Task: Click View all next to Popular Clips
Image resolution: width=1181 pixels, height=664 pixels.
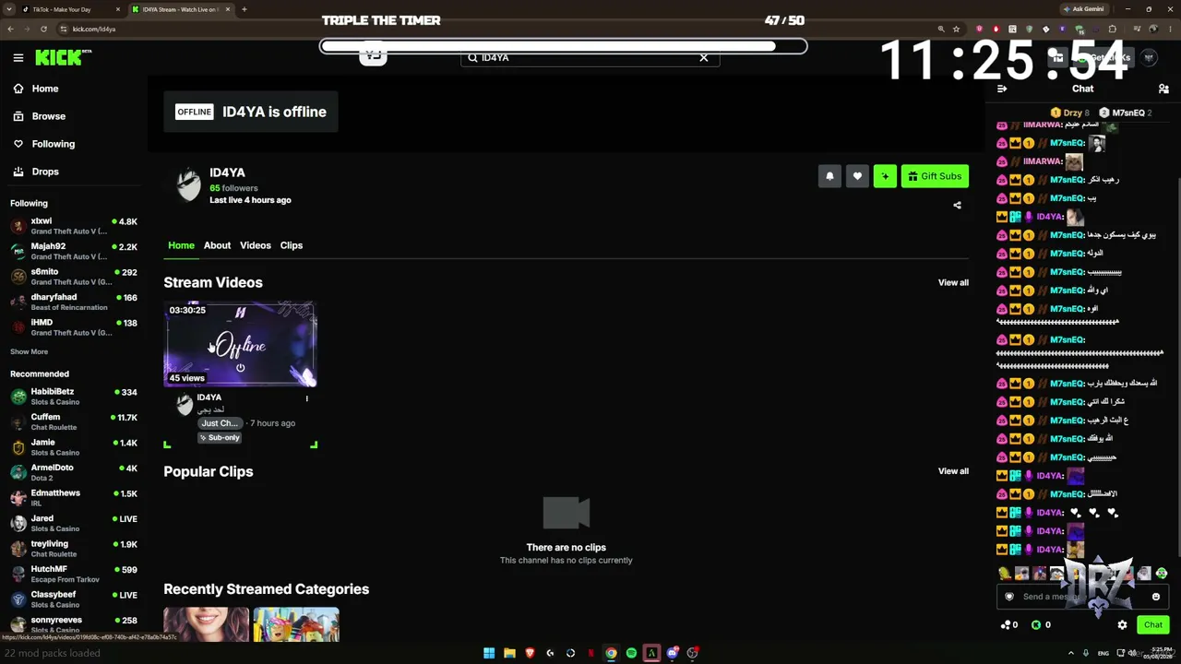Action: point(953,471)
